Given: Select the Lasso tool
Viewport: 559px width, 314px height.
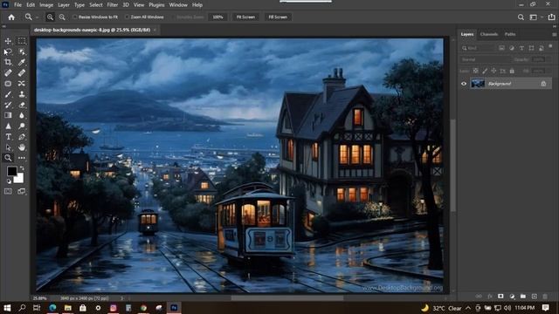Looking at the screenshot, I should [8, 51].
